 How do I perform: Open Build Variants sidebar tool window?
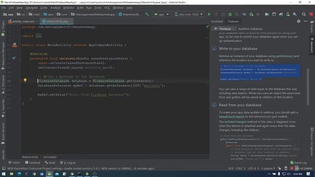(3, 133)
